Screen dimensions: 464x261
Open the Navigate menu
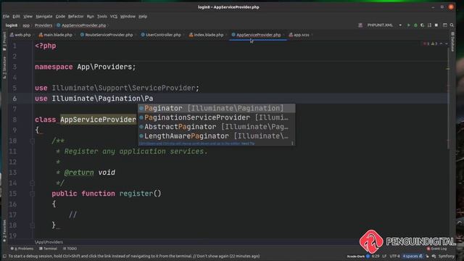point(43,16)
